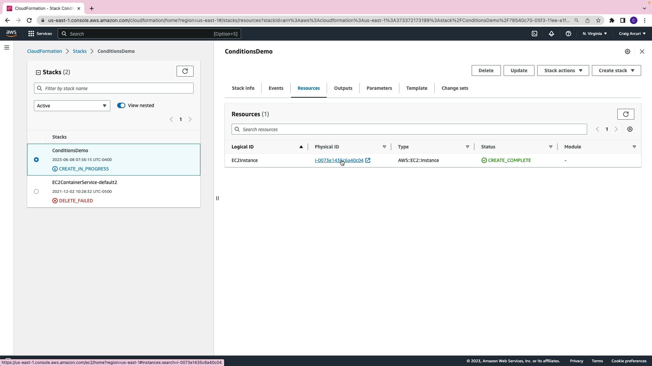This screenshot has height=366, width=652.
Task: Click the Delete stack button
Action: [x=486, y=70]
